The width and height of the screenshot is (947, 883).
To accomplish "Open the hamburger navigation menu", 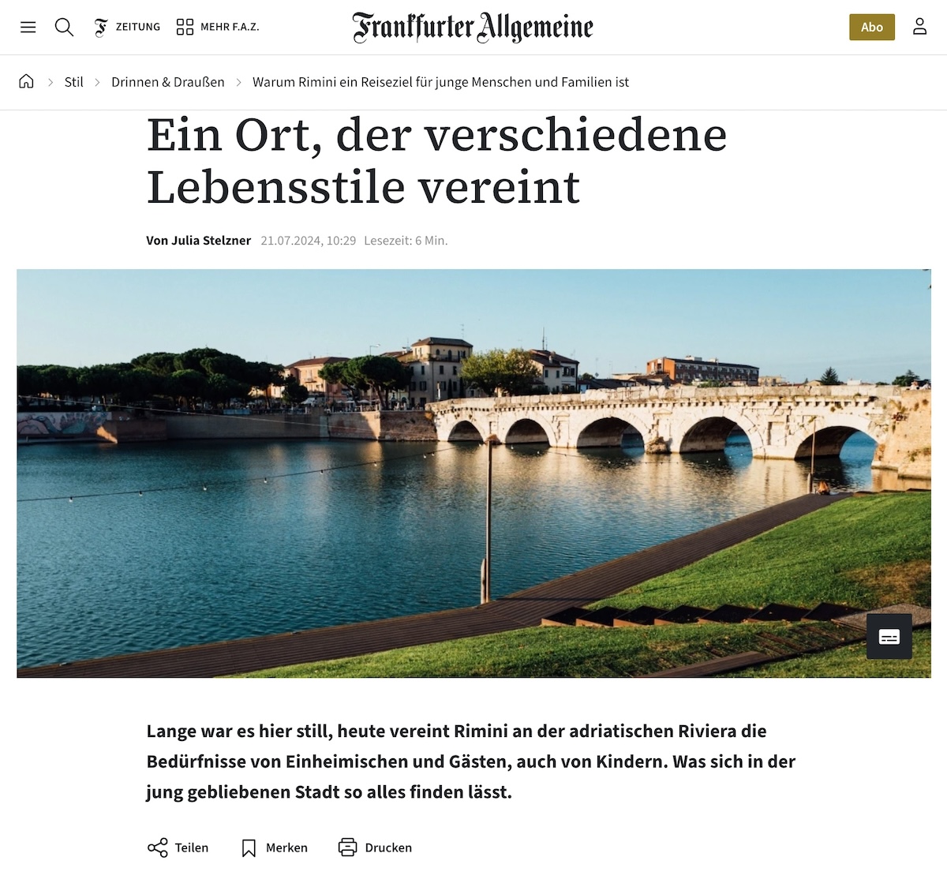I will (x=28, y=27).
